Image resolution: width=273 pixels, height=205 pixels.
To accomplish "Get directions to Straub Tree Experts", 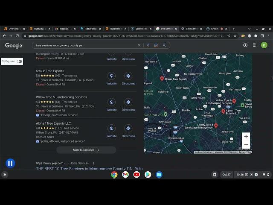I will point(128,76).
